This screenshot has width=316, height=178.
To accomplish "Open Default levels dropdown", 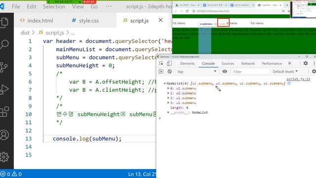I will click(x=285, y=71).
